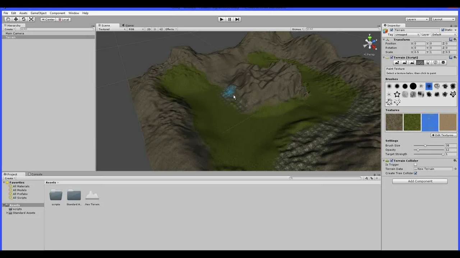Select the Smooth Height terrain tool
This screenshot has width=460, height=258.
[x=412, y=63]
